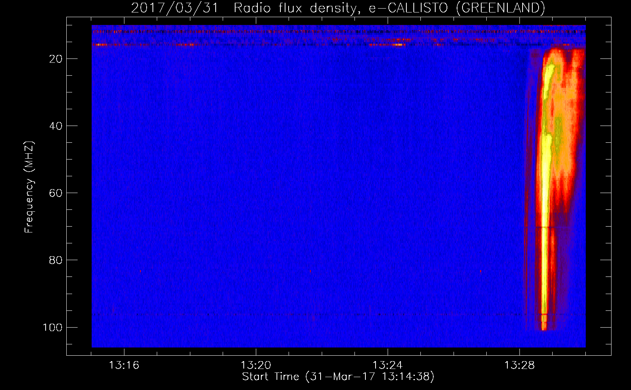Click the 13:24 time tick label
This screenshot has width=631, height=390.
(x=388, y=365)
